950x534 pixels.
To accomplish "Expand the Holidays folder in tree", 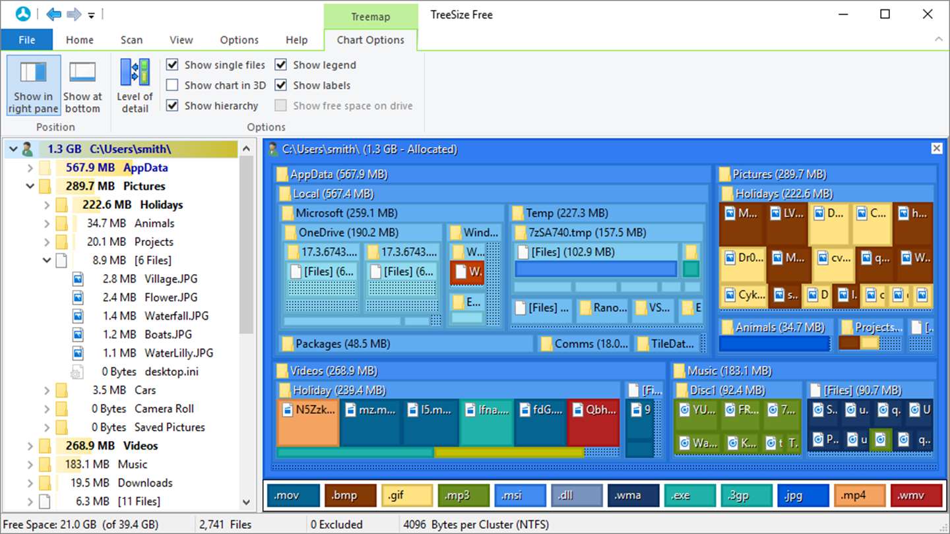I will [46, 204].
